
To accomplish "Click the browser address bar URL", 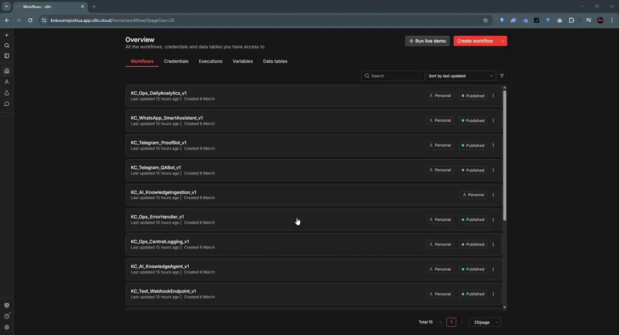I will click(x=112, y=20).
